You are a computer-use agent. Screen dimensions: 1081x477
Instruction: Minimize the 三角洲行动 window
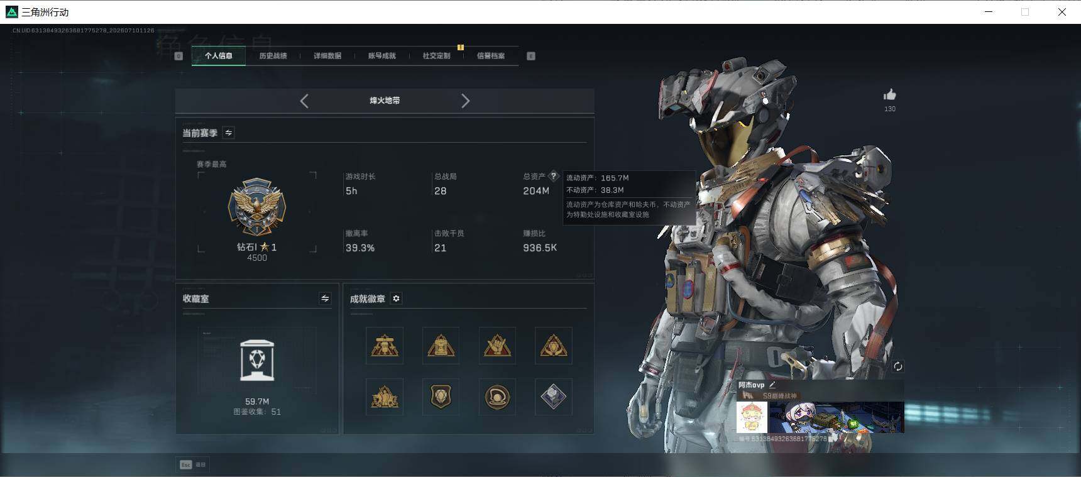[989, 12]
